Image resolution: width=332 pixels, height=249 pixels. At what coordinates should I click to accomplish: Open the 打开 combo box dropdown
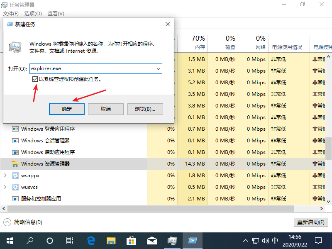coord(159,68)
